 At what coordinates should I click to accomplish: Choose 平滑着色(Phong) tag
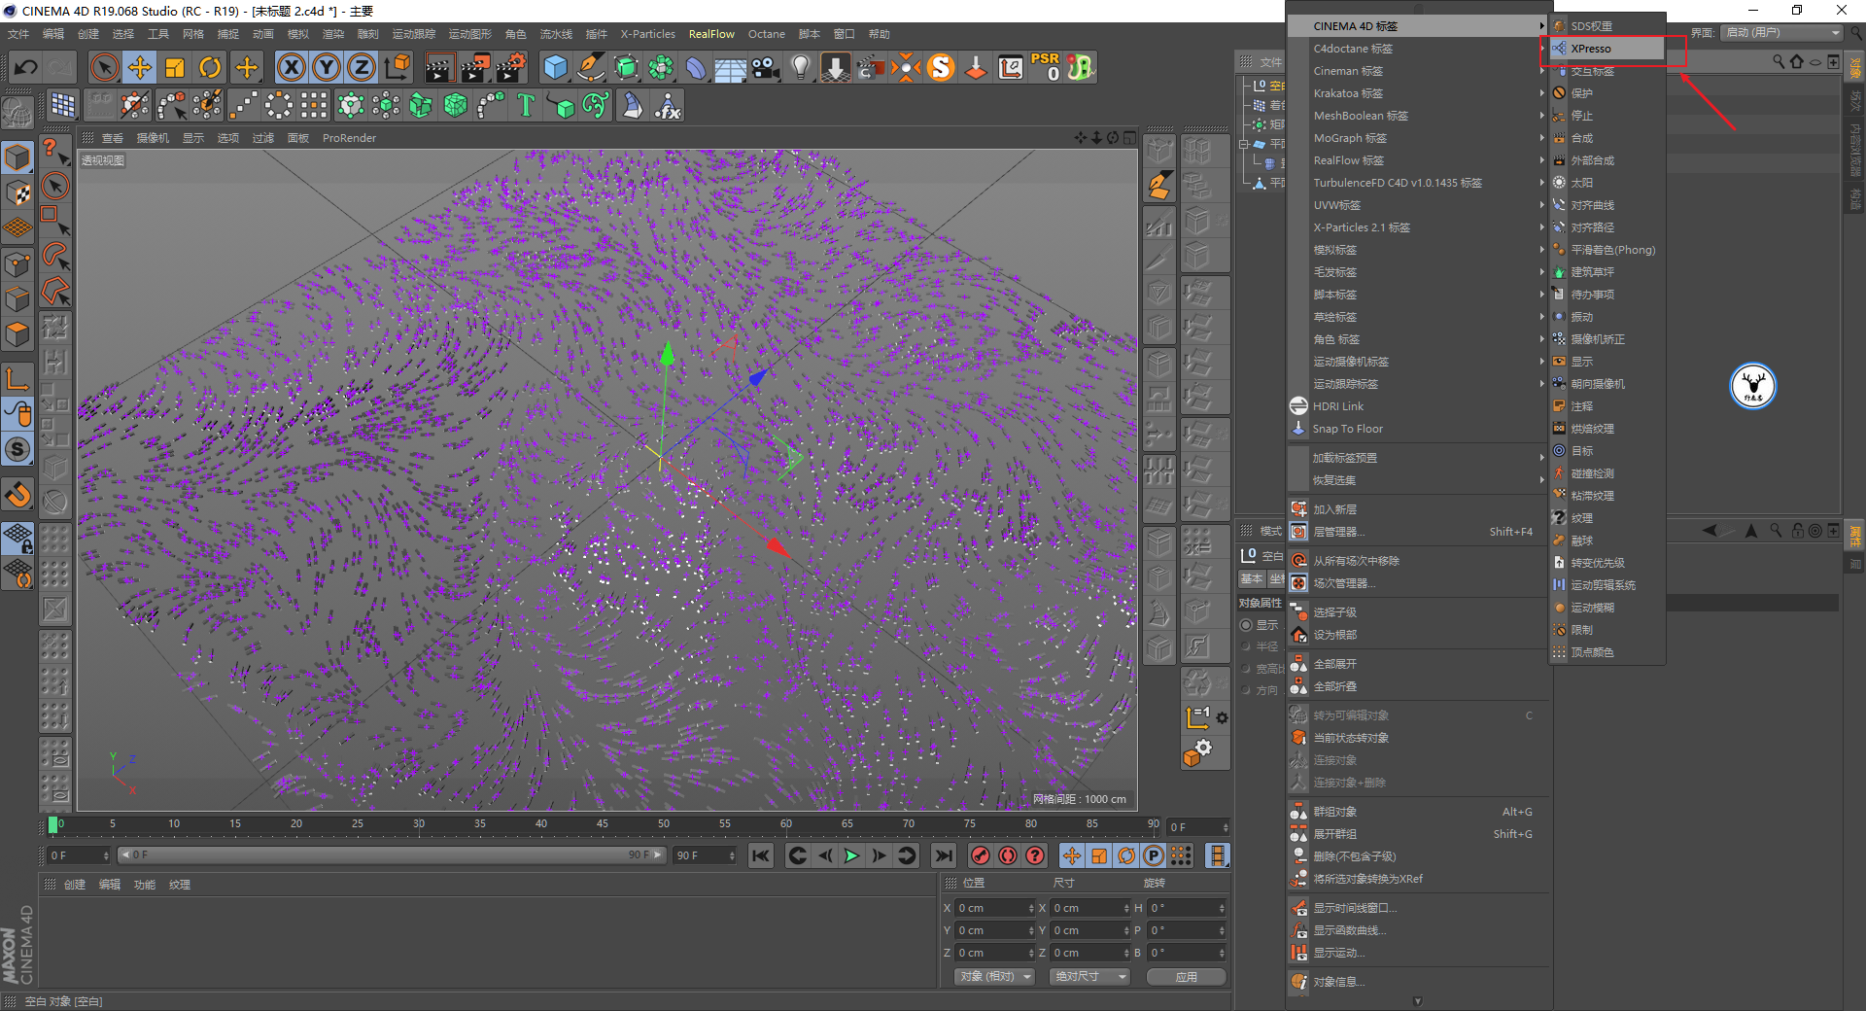coord(1607,250)
